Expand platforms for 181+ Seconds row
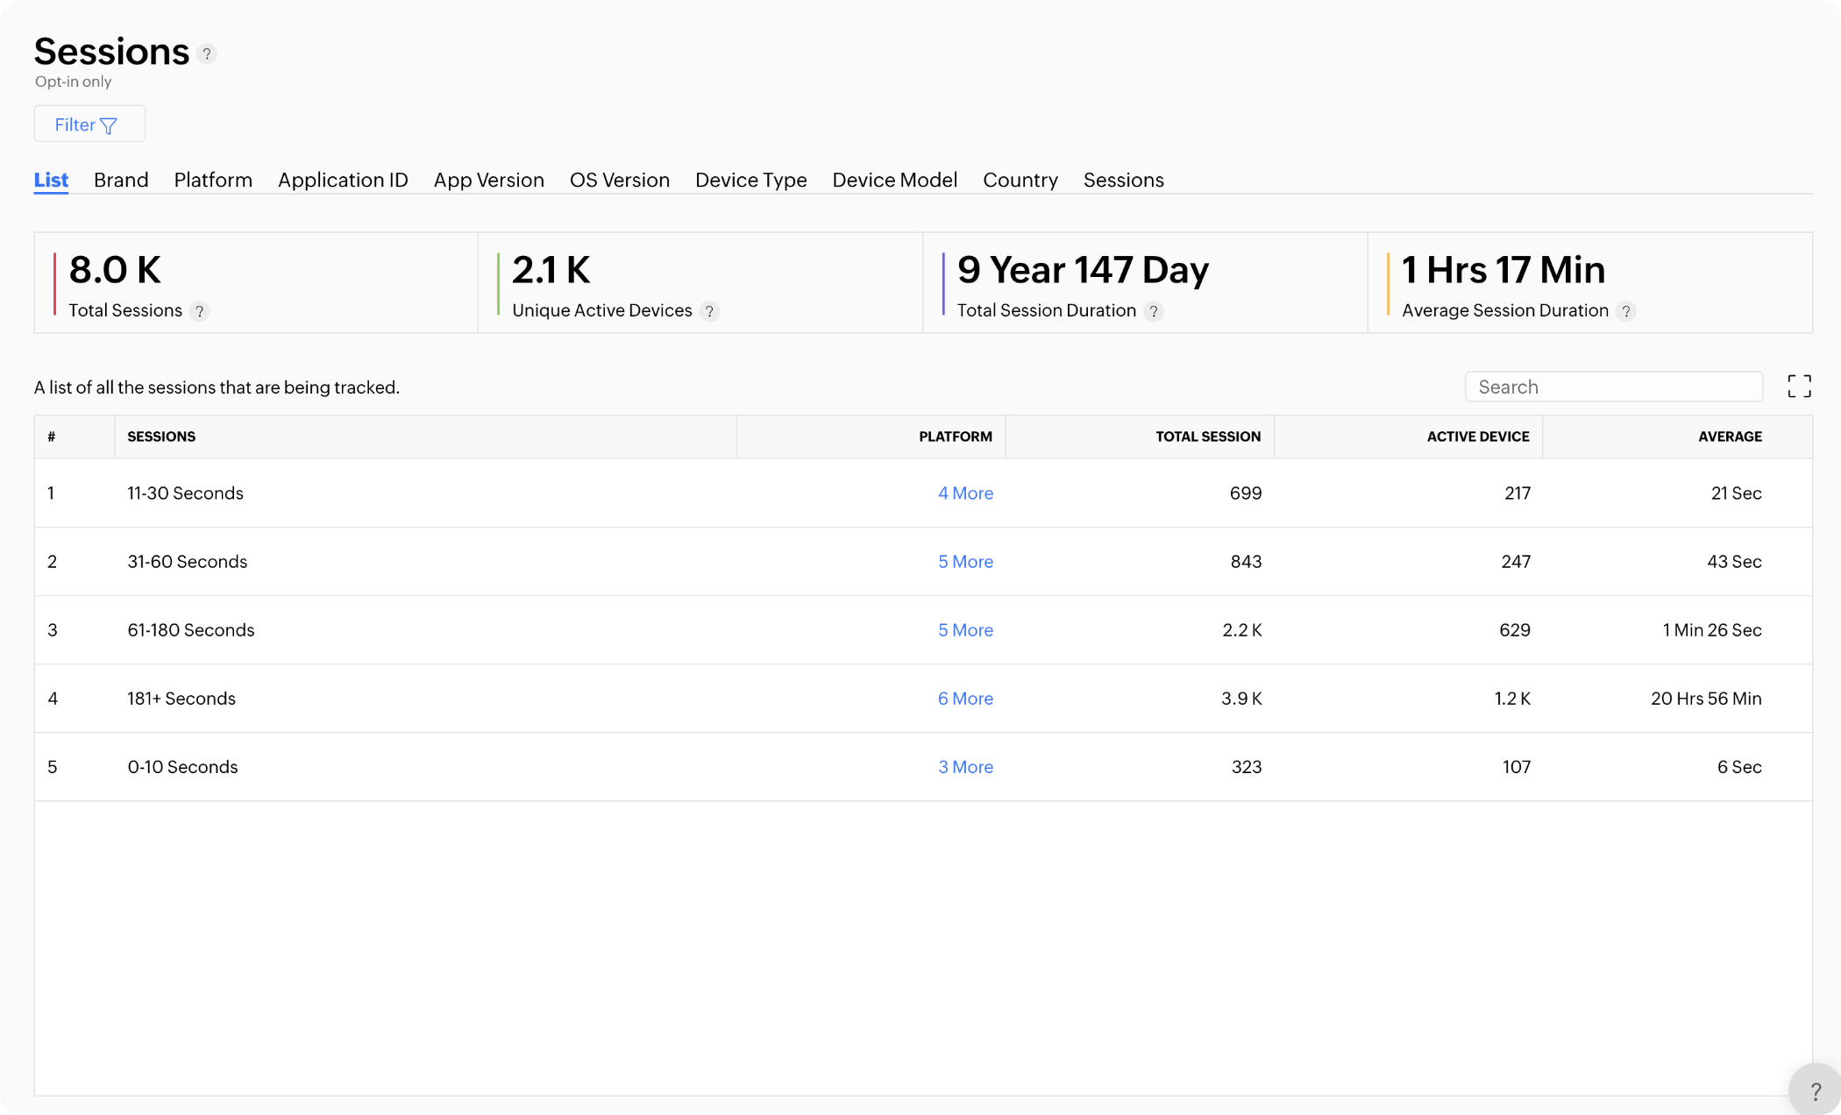This screenshot has width=1841, height=1115. point(965,698)
